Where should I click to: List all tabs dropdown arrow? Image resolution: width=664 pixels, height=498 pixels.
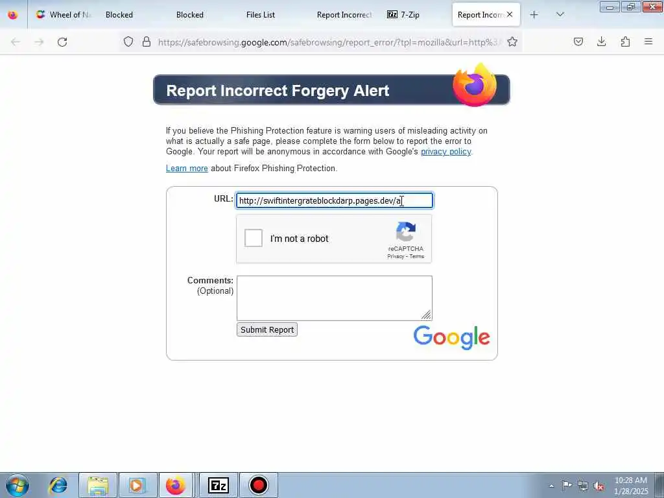(x=560, y=14)
